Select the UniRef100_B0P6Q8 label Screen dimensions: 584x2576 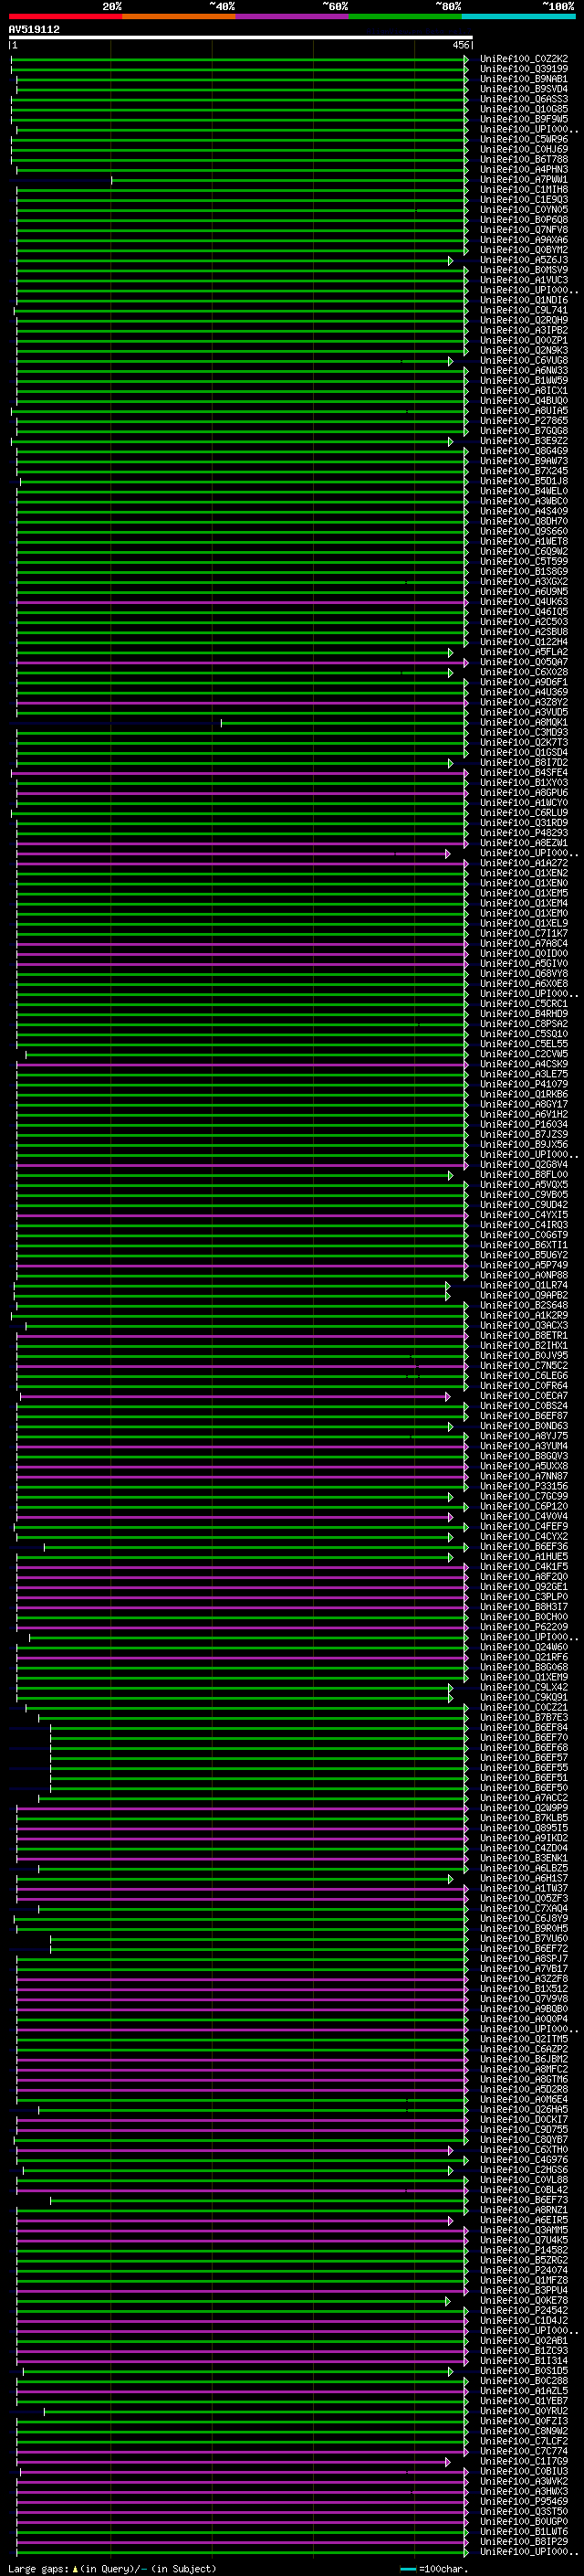point(524,220)
